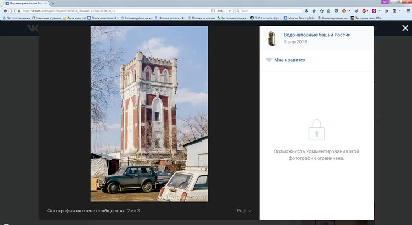
Task: Go to the home page icon
Action: pyautogui.click(x=314, y=11)
